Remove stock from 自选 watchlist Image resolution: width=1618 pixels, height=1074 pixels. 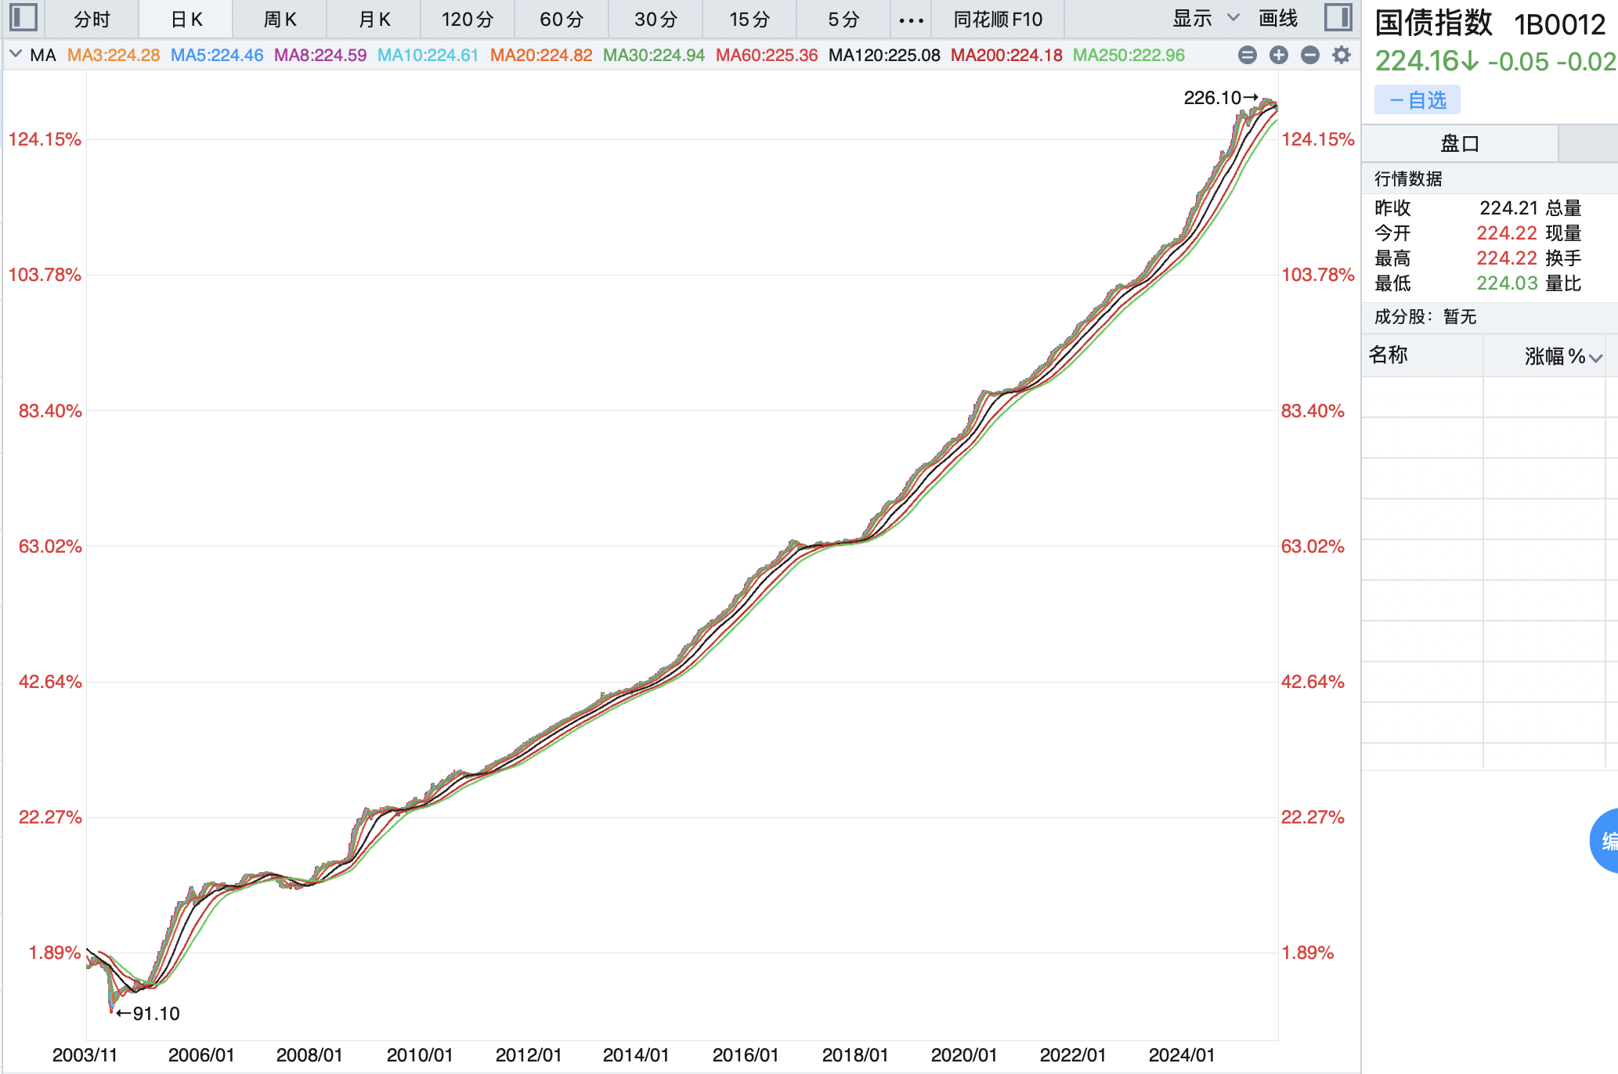(x=1417, y=100)
